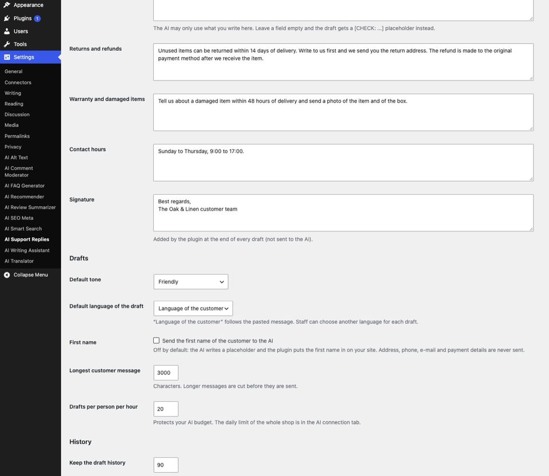The image size is (549, 476).
Task: Click the Tools wrench icon
Action: click(x=7, y=44)
